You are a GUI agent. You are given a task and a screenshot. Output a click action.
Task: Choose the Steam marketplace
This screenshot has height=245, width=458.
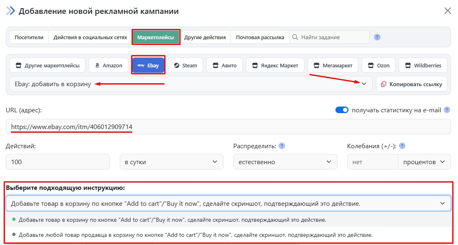point(185,65)
